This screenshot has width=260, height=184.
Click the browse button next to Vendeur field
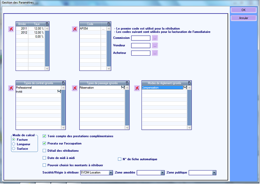tap(155, 45)
